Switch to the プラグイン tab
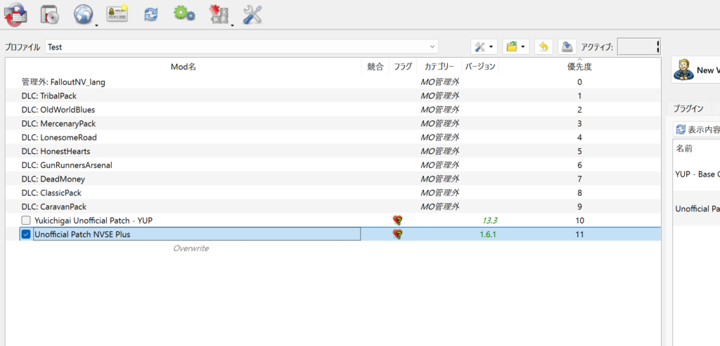The height and width of the screenshot is (346, 720). [688, 109]
